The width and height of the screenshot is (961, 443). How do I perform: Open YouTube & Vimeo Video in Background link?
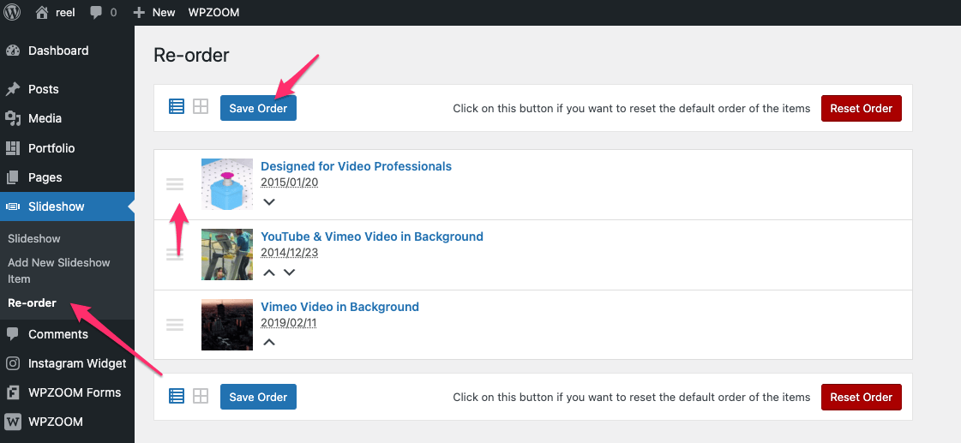371,236
